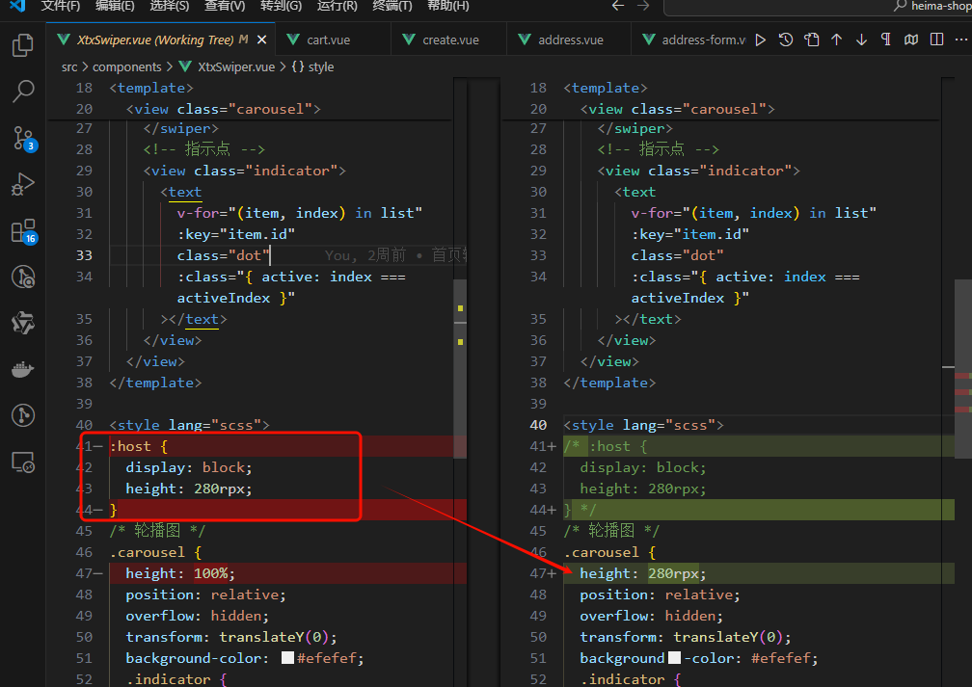
Task: Open color swatch before #efefef in original pane
Action: pos(287,658)
